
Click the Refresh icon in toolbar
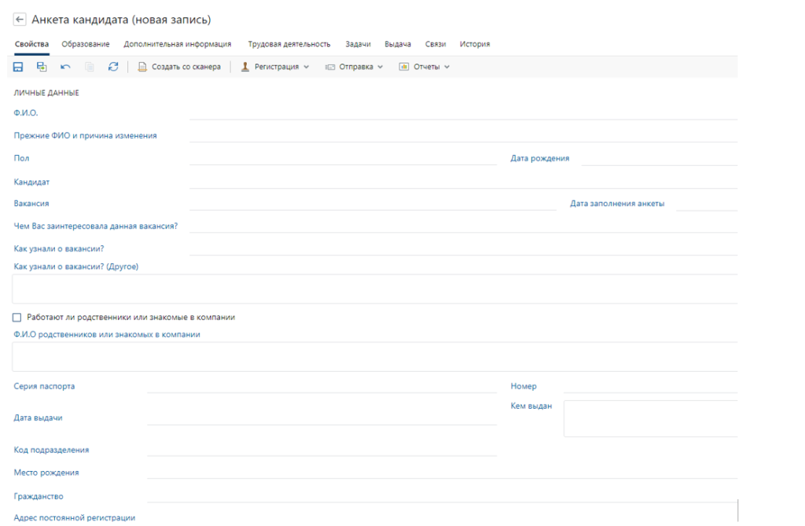coord(113,67)
